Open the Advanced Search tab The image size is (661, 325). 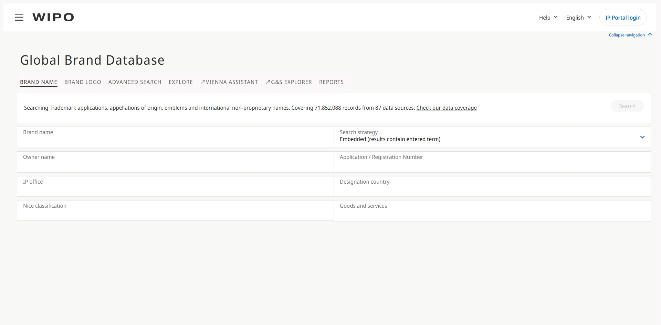(x=135, y=82)
